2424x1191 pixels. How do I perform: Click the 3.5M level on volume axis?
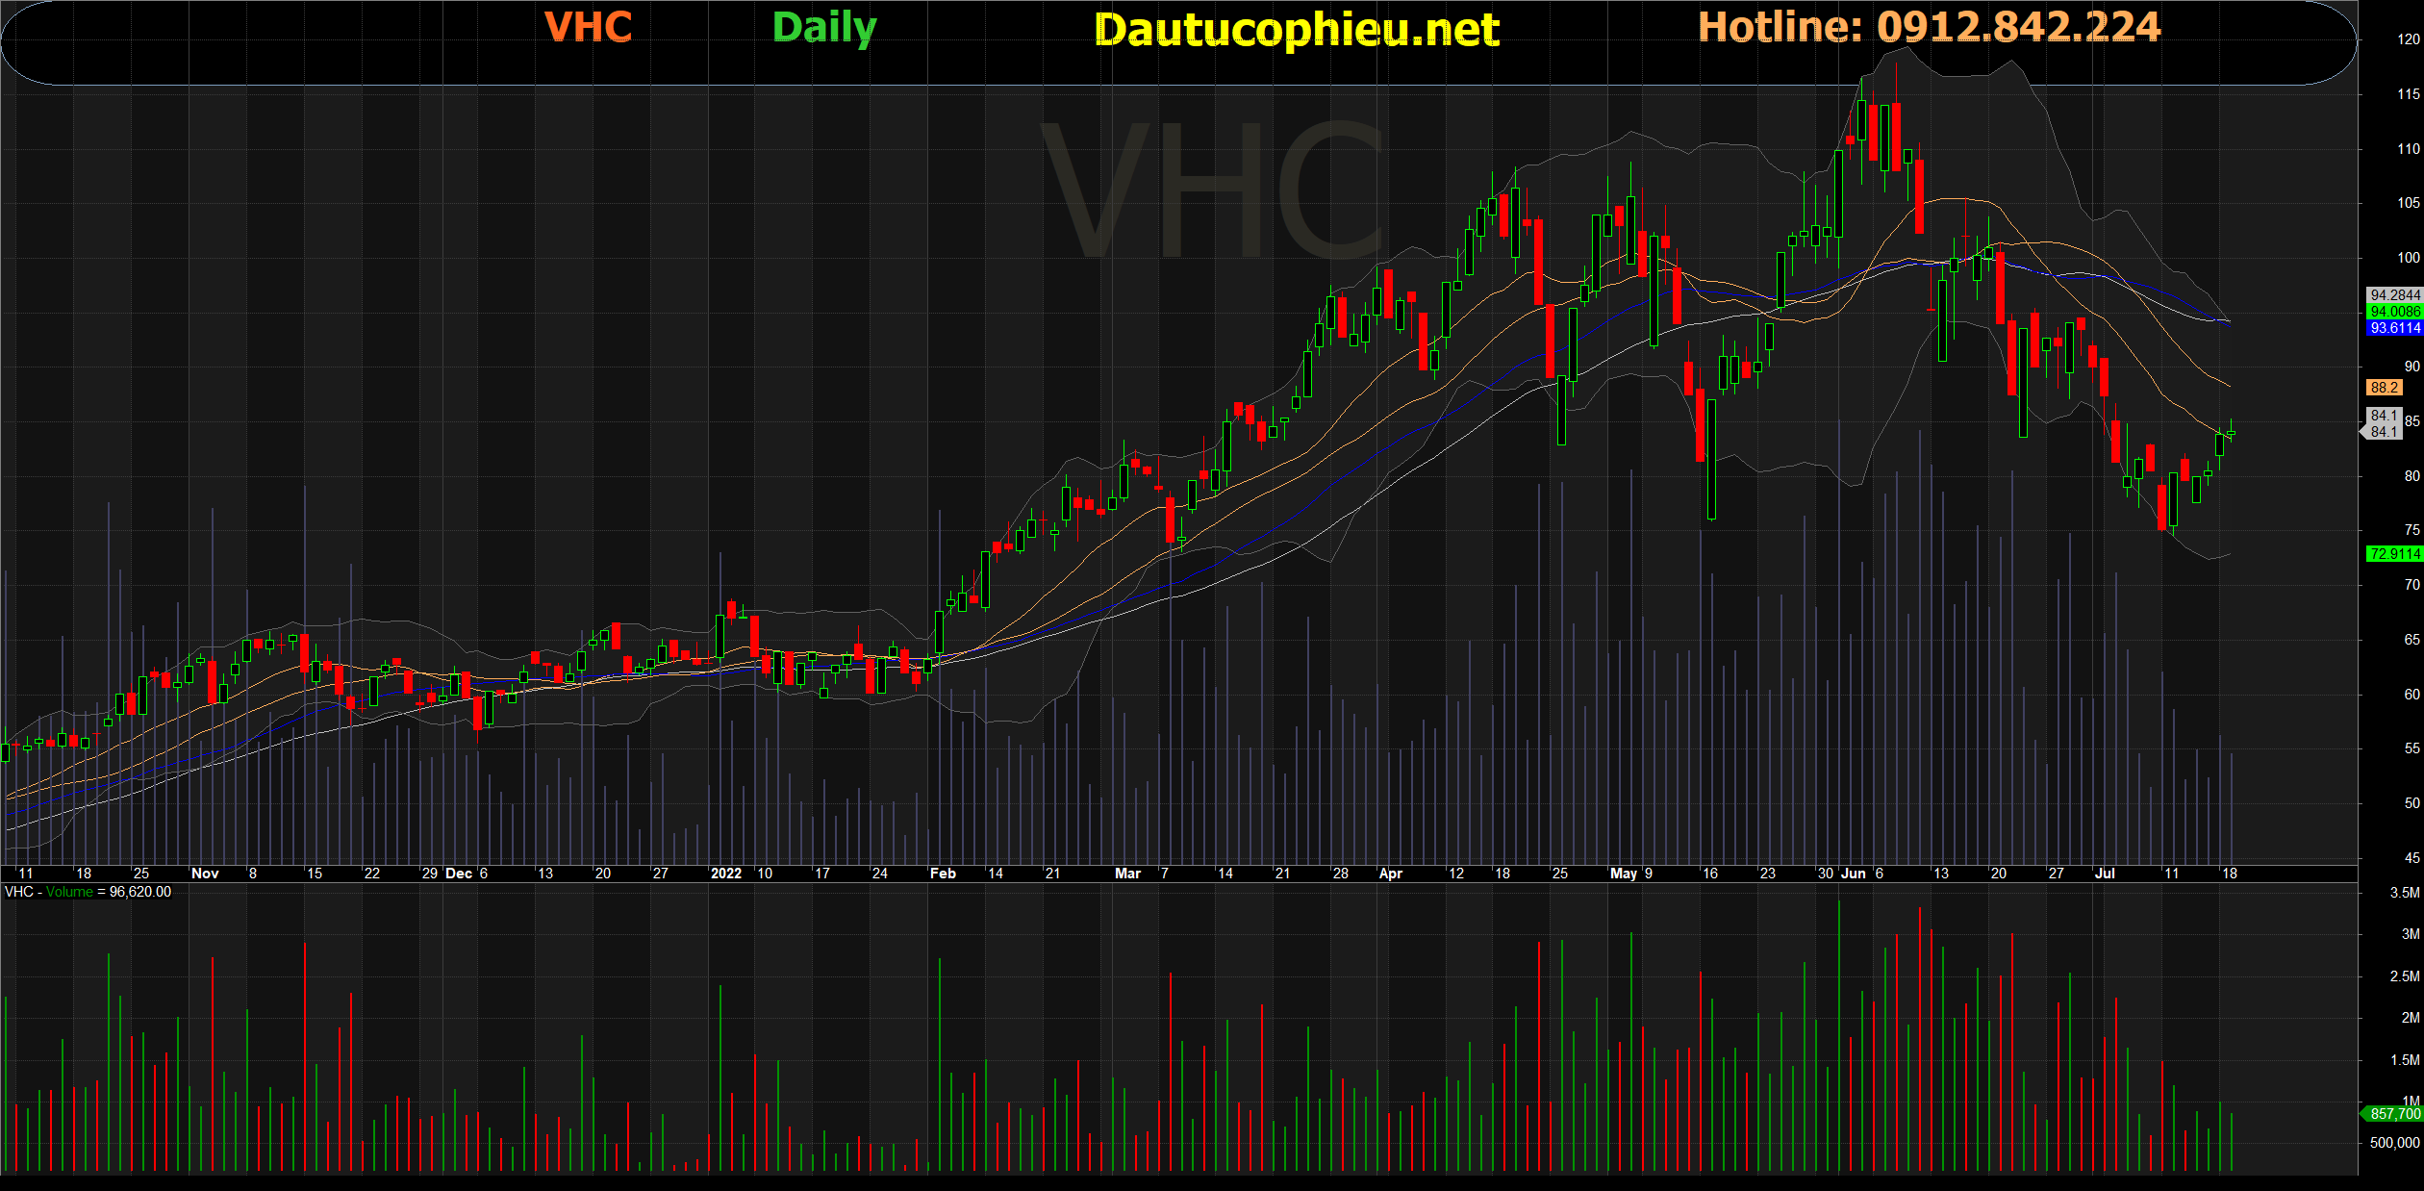click(x=2404, y=893)
